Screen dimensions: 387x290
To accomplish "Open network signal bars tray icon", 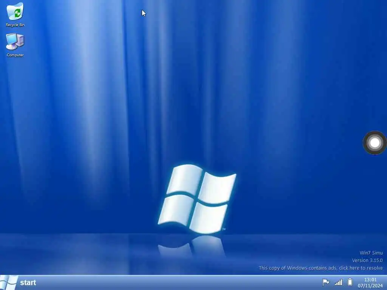I will click(338, 282).
